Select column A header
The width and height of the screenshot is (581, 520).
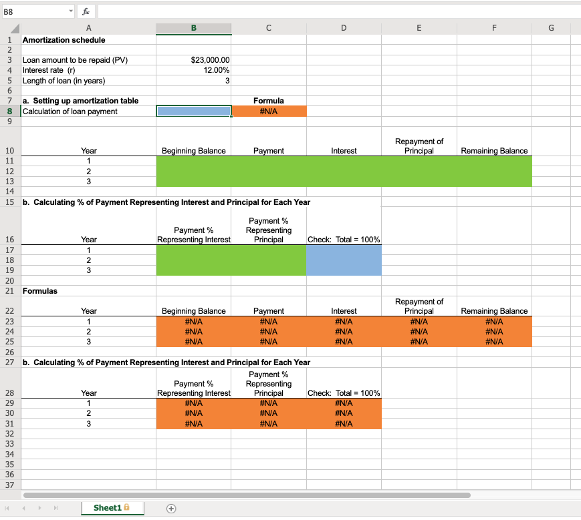88,28
